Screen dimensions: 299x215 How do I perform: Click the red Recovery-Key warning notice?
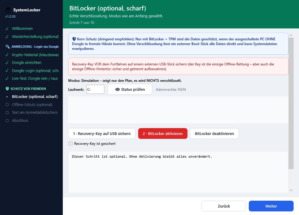coord(178,66)
